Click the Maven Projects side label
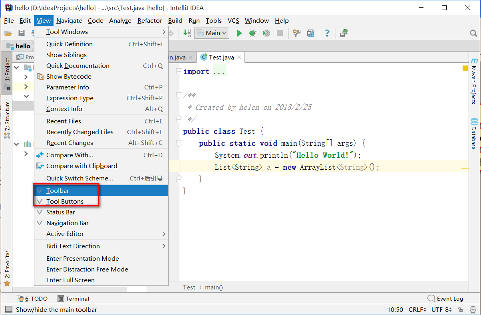This screenshot has height=315, width=481. (x=474, y=85)
